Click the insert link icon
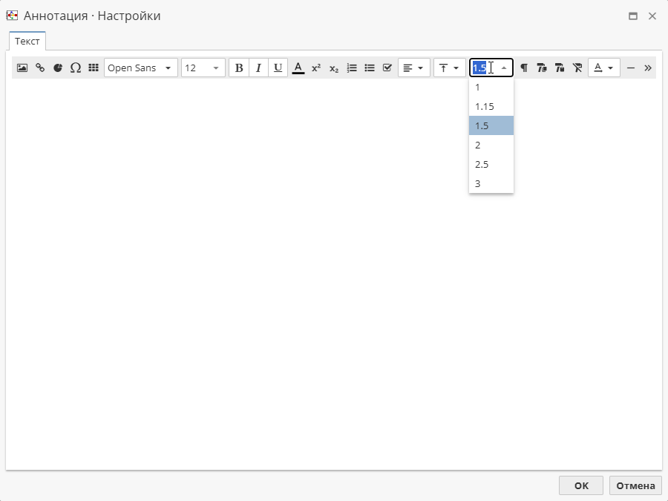Viewport: 668px width, 501px height. (x=40, y=68)
